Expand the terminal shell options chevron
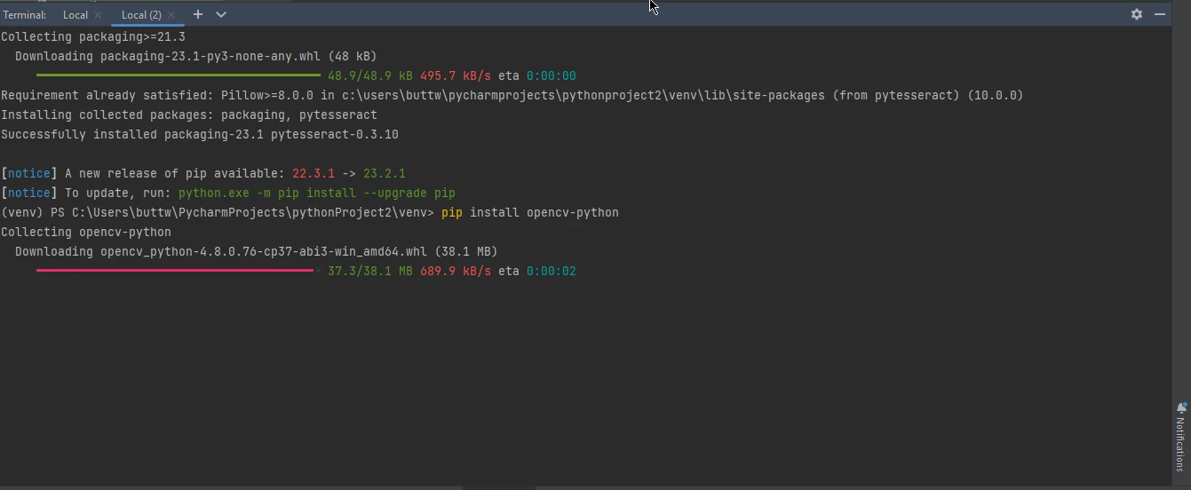Screen dimensions: 1191x490 point(221,14)
